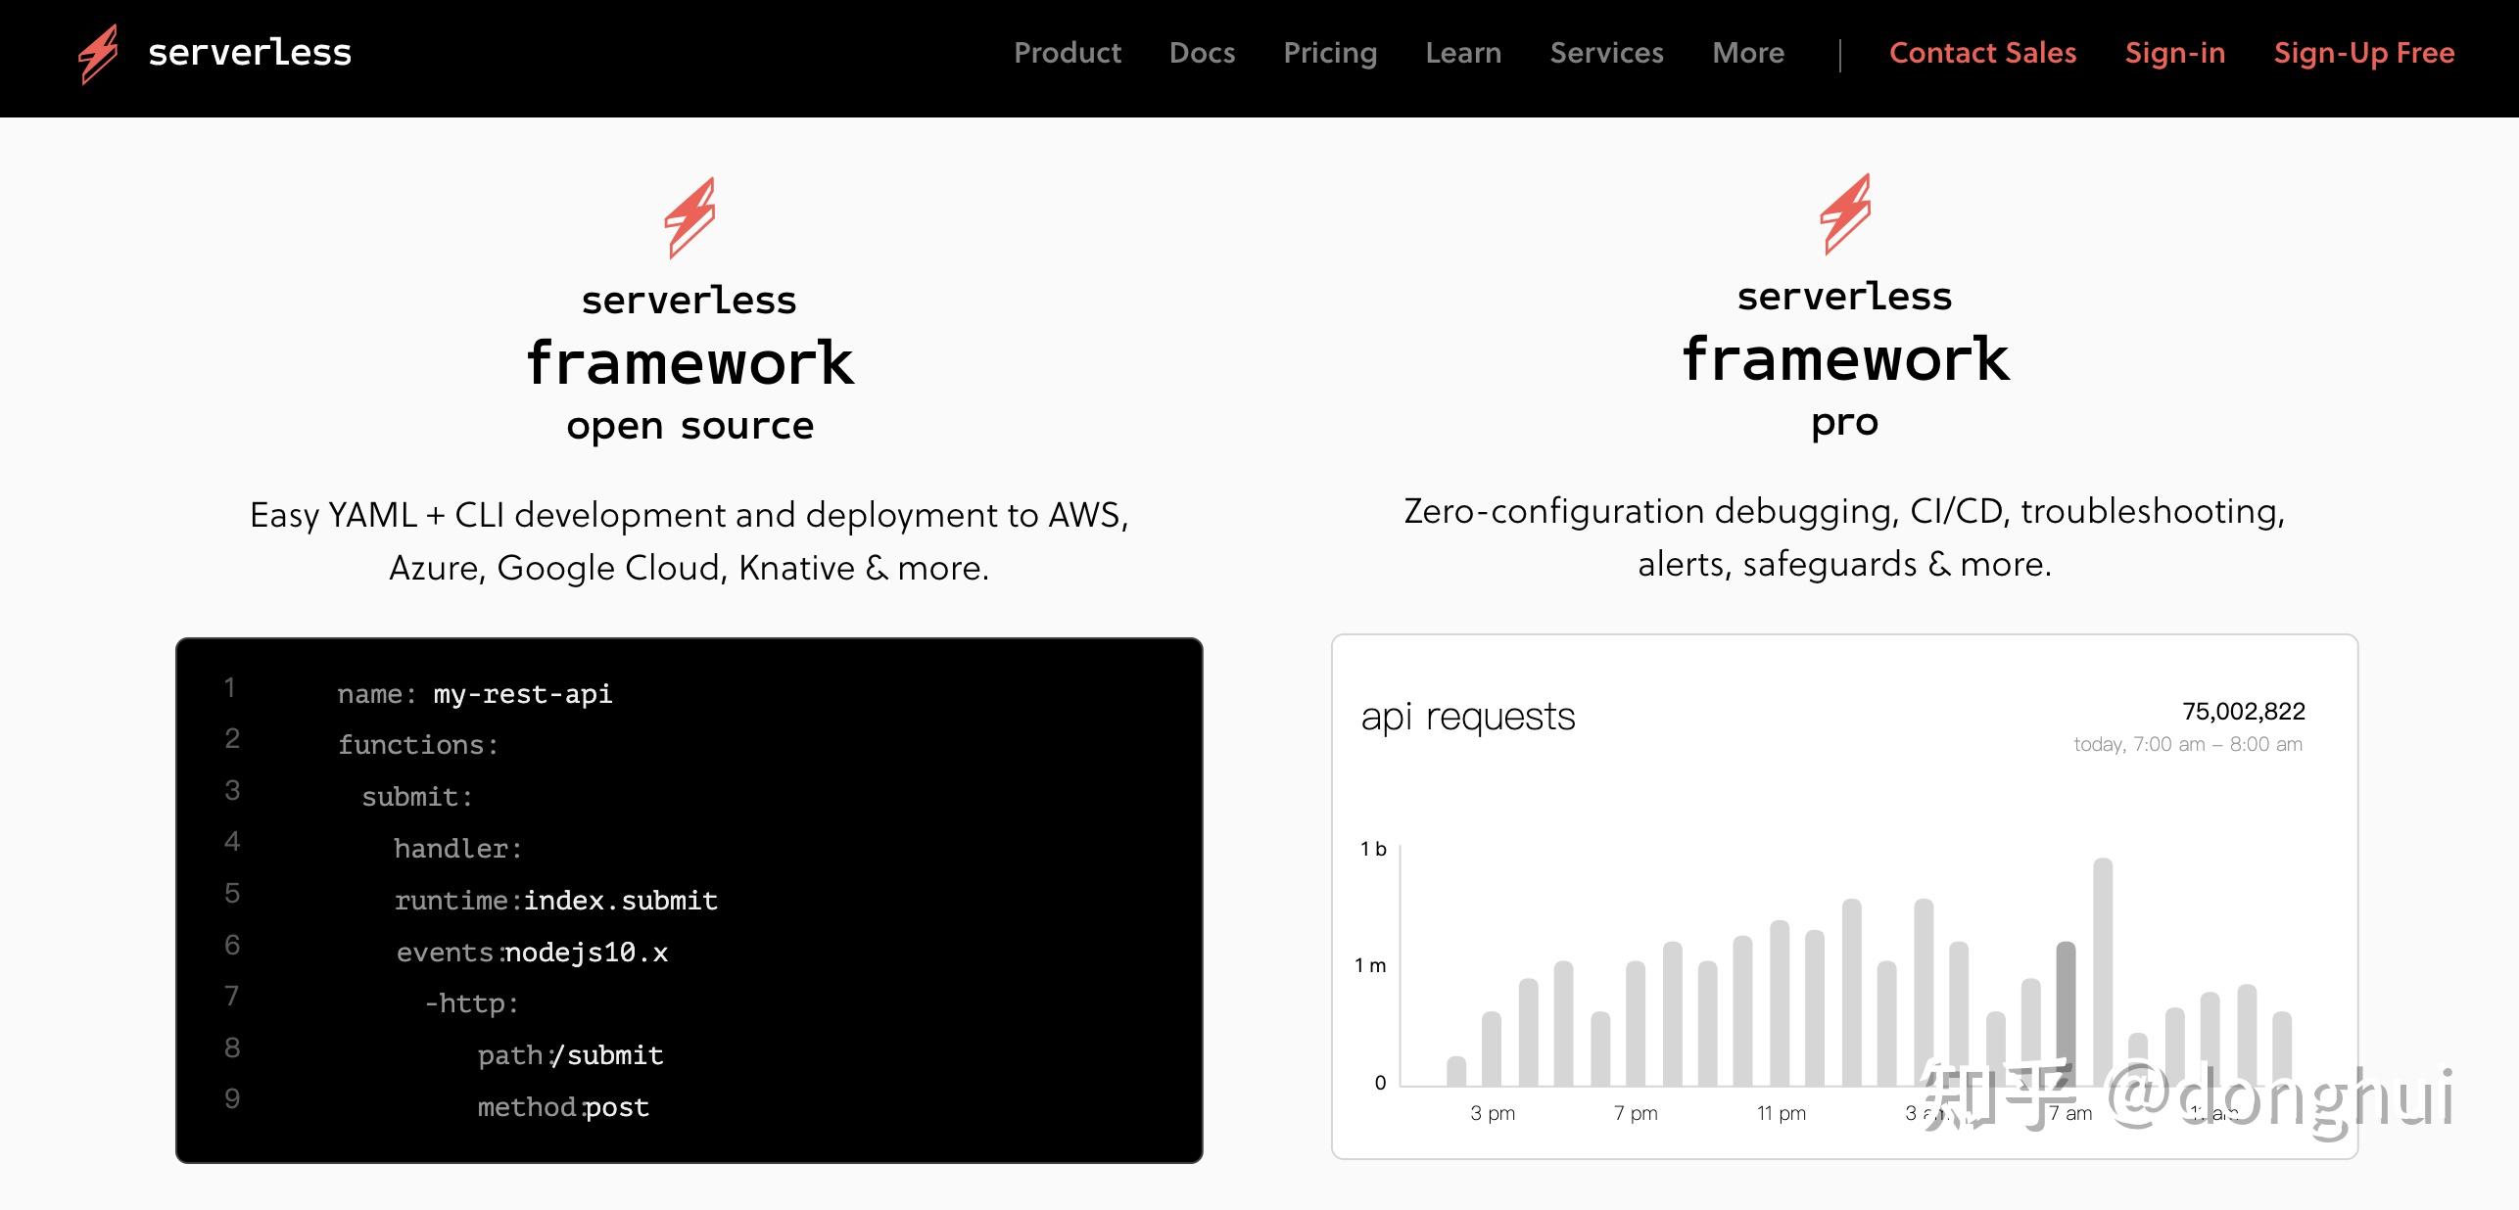2519x1210 pixels.
Task: Select Pricing in the top navigation
Action: coord(1330,53)
